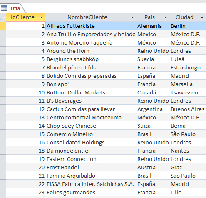Click the Bon app' name cell
This screenshot has width=206, height=198.
point(91,84)
